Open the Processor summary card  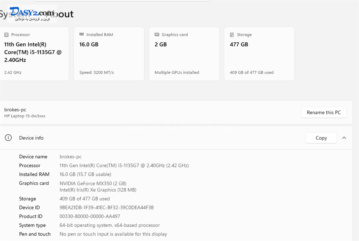click(34, 54)
